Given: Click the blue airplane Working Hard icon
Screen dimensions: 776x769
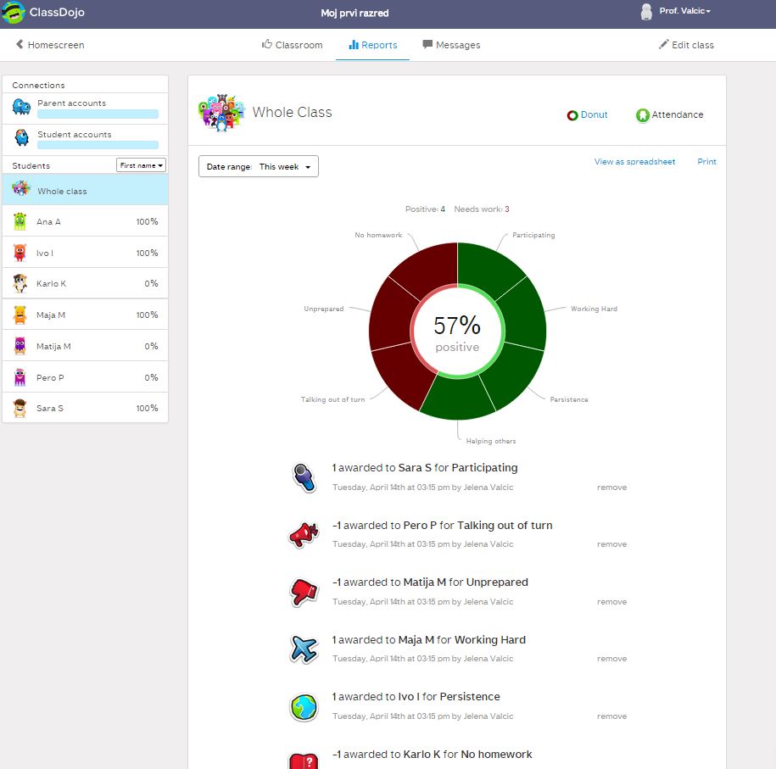Looking at the screenshot, I should (x=303, y=649).
